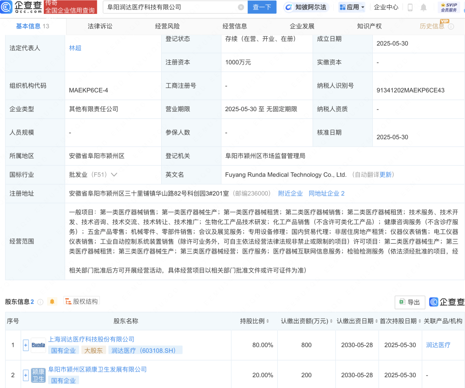Open 上海润达医疗科技股份有限公司 company link
Viewport: 465px width, 388px height.
coord(91,339)
